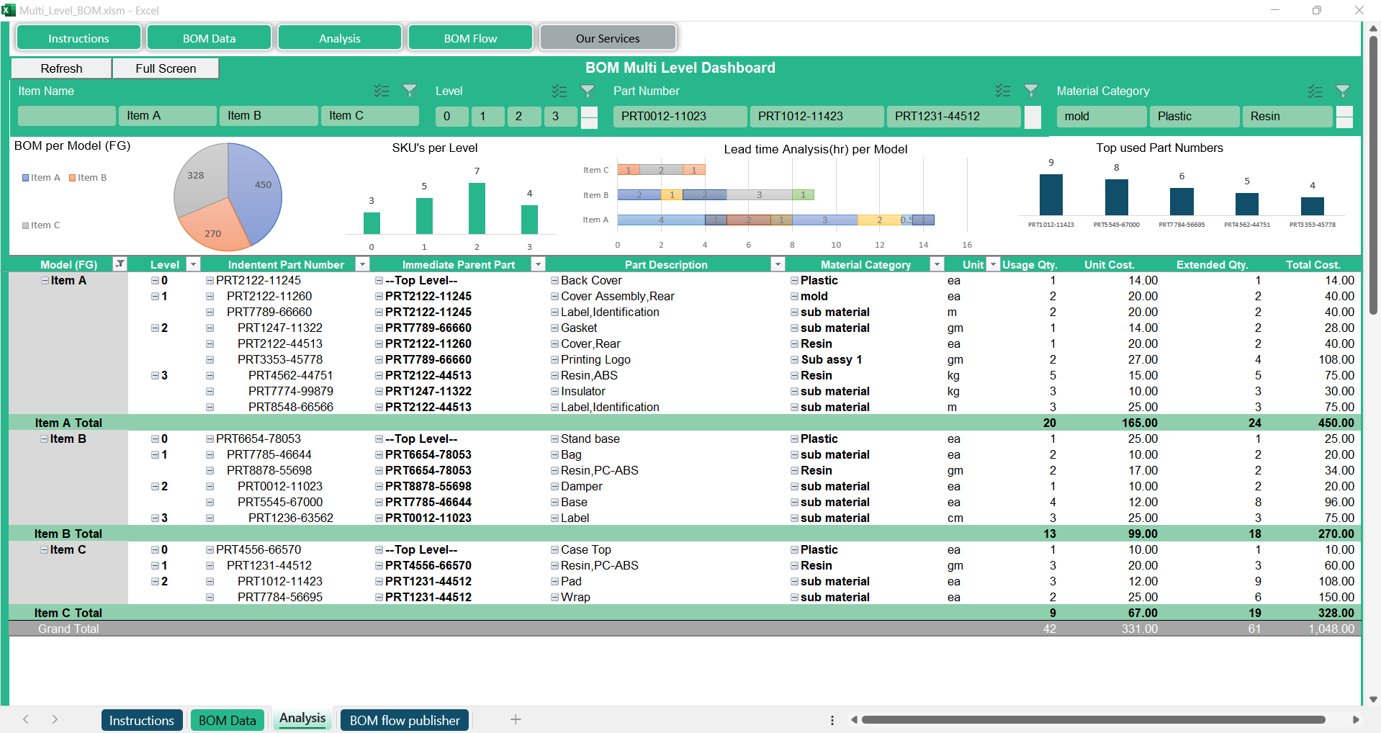Screen dimensions: 1381x733
Task: Collapse the Item A group row
Action: point(45,281)
